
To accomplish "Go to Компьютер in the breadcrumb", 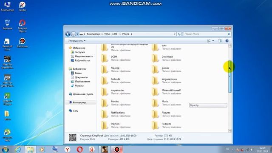I will [x=93, y=34].
